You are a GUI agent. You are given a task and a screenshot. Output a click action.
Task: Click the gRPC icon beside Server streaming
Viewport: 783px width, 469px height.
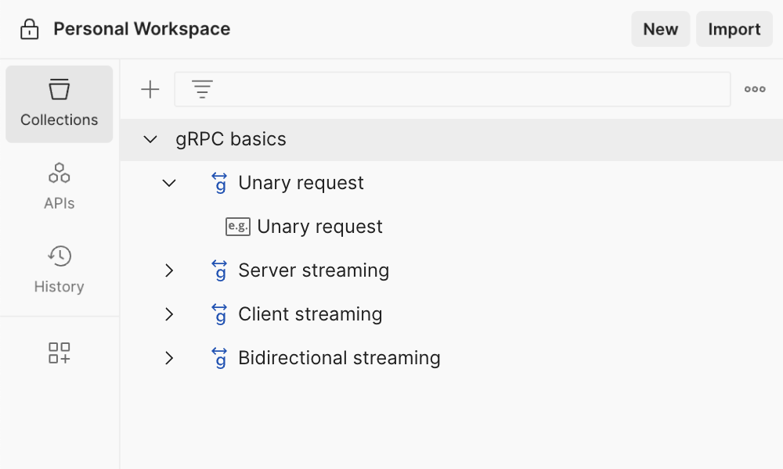220,270
